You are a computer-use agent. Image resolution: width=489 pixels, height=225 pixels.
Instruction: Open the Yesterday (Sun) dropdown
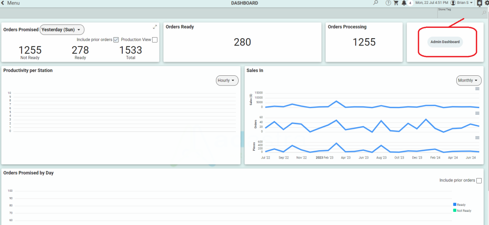click(62, 30)
